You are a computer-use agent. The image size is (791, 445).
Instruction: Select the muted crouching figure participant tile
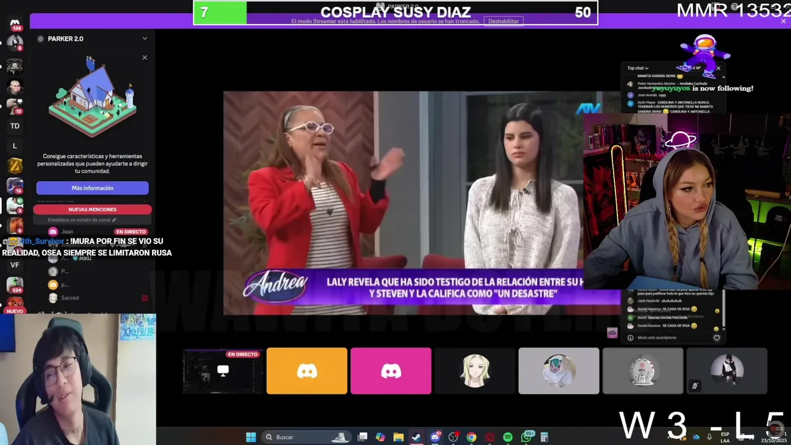coord(727,371)
